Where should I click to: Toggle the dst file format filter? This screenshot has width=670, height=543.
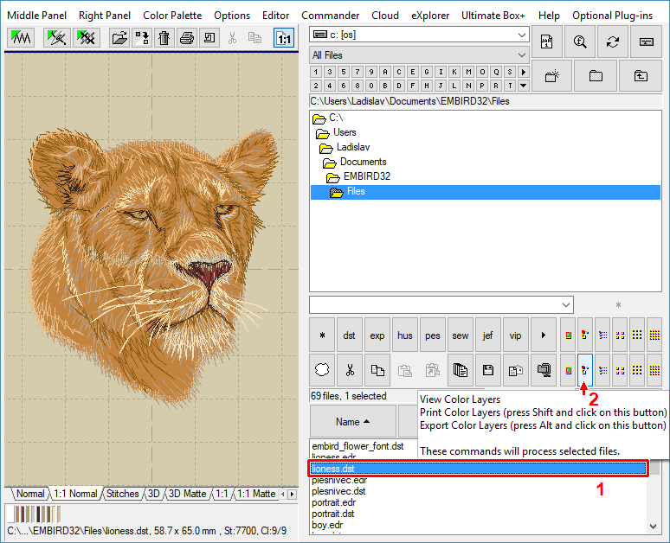tap(350, 335)
